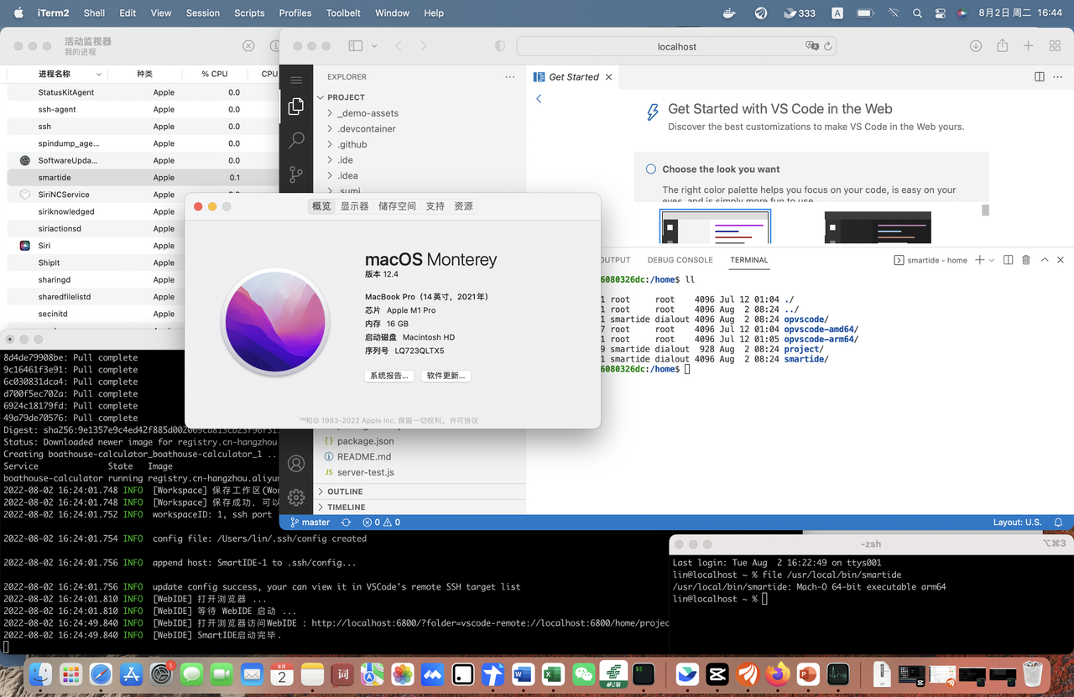Kill the terminal with the trash icon
The width and height of the screenshot is (1074, 697).
[x=1025, y=260]
